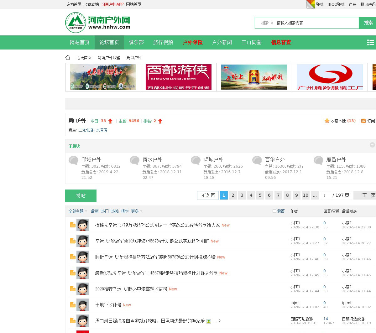The width and height of the screenshot is (376, 333).
Task: Collapse the 子版块 section
Action: (x=372, y=145)
